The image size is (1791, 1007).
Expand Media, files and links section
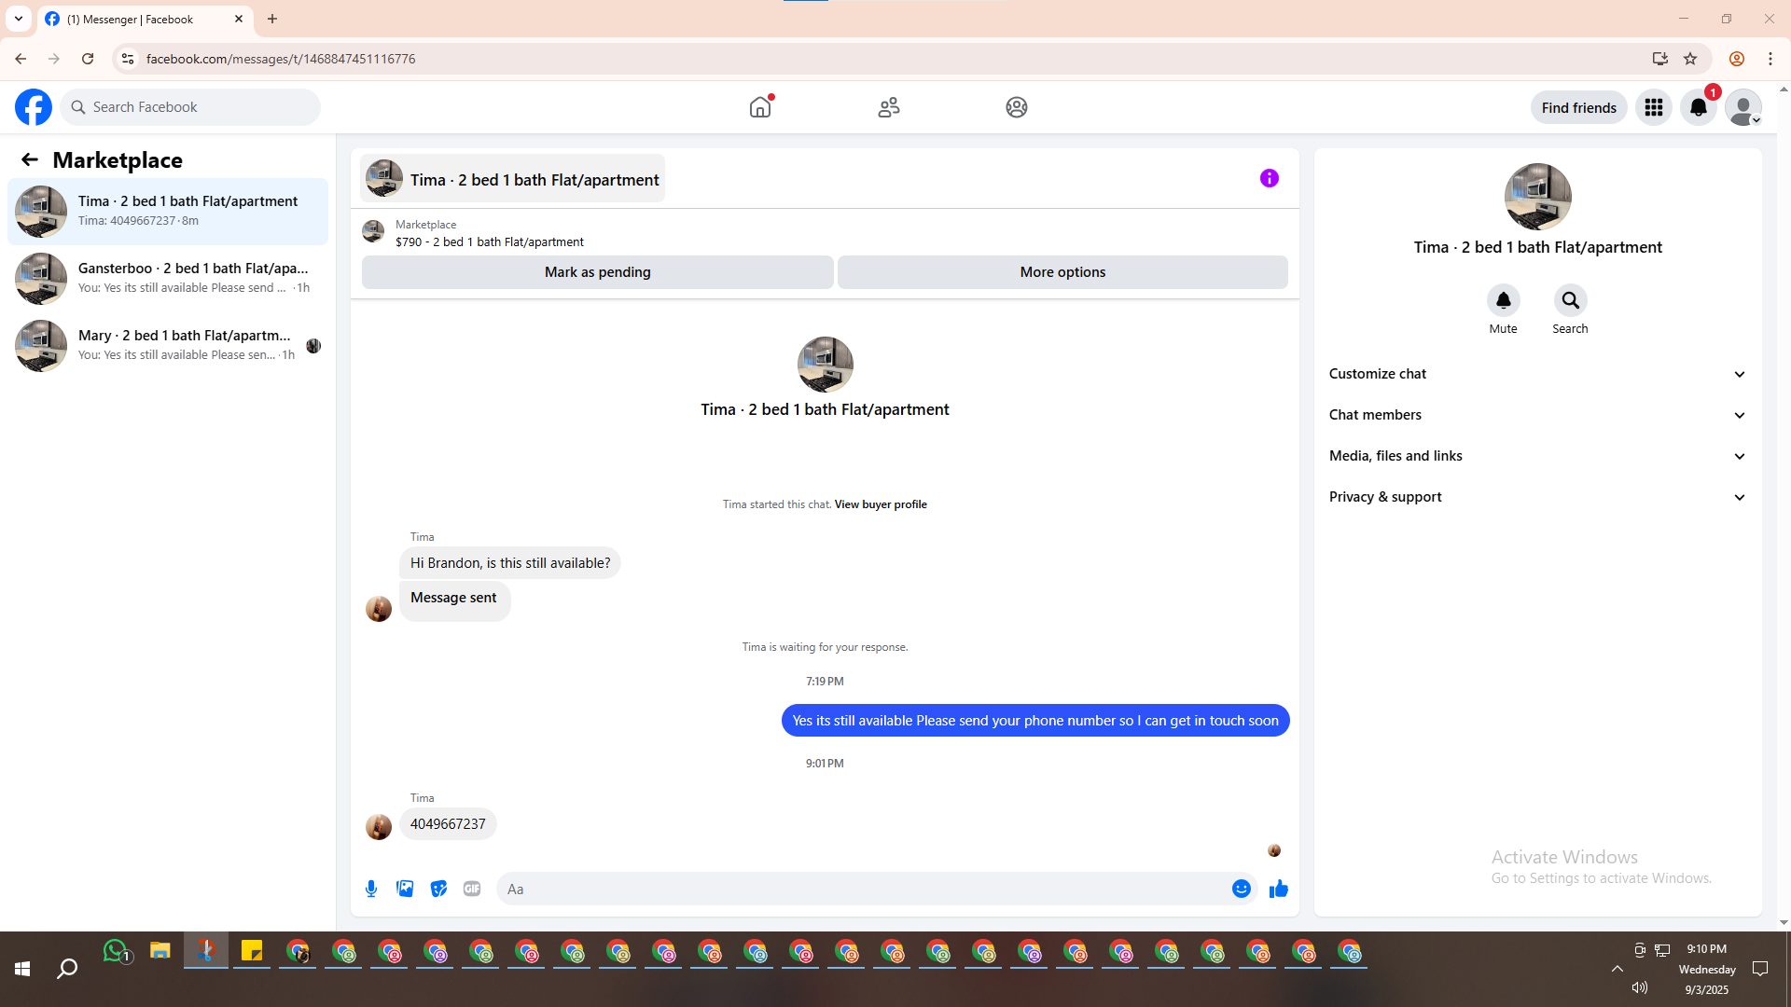coord(1537,456)
